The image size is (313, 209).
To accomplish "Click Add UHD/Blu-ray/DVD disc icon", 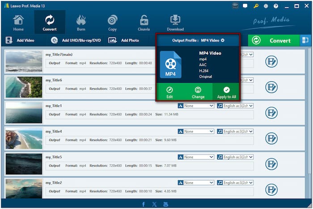I will [54, 40].
